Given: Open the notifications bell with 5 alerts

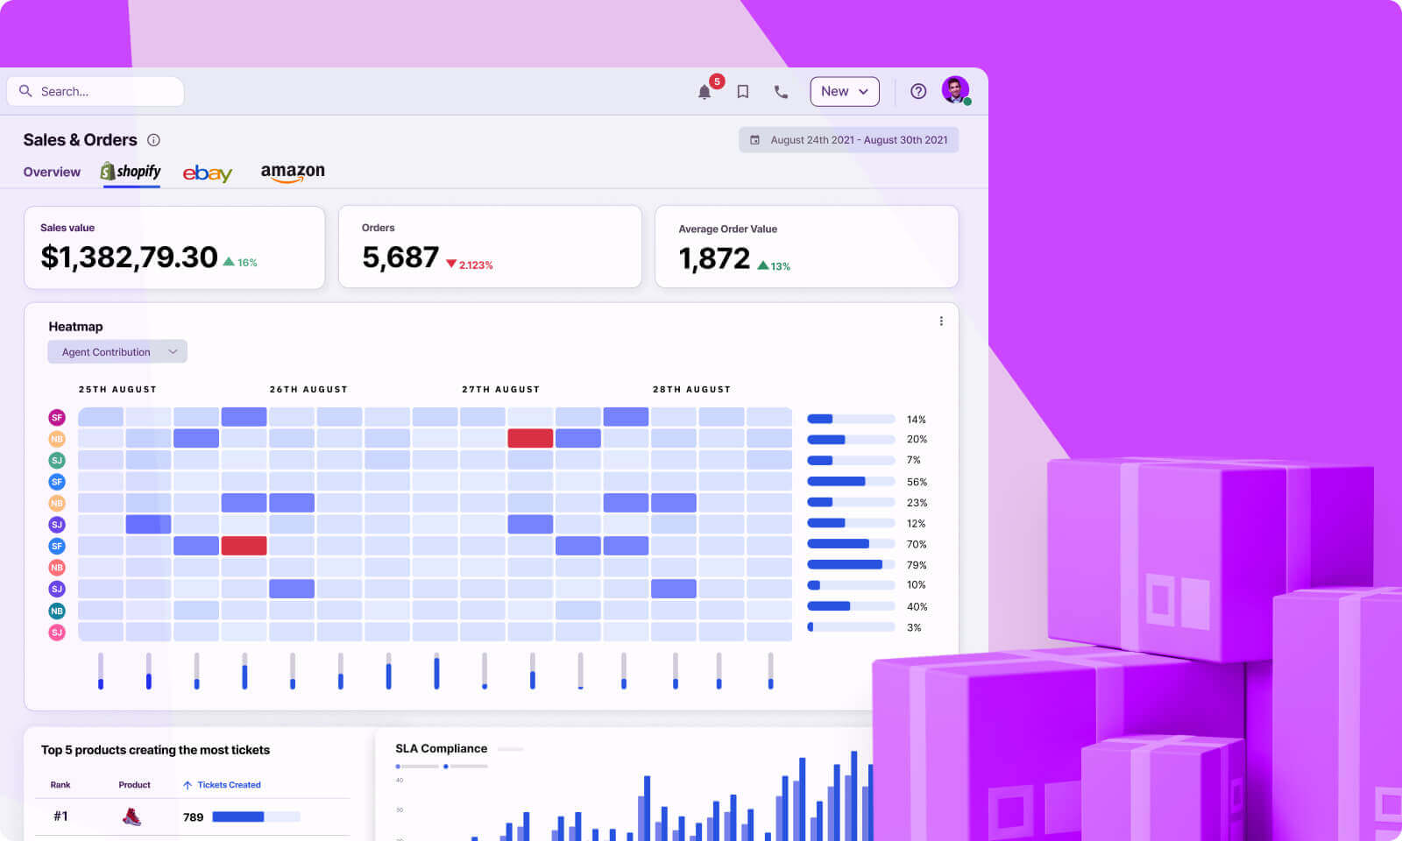Looking at the screenshot, I should pos(705,91).
